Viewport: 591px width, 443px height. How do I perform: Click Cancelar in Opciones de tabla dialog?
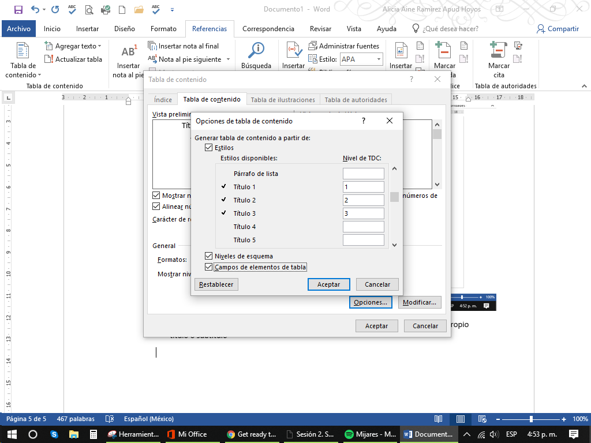[377, 284]
